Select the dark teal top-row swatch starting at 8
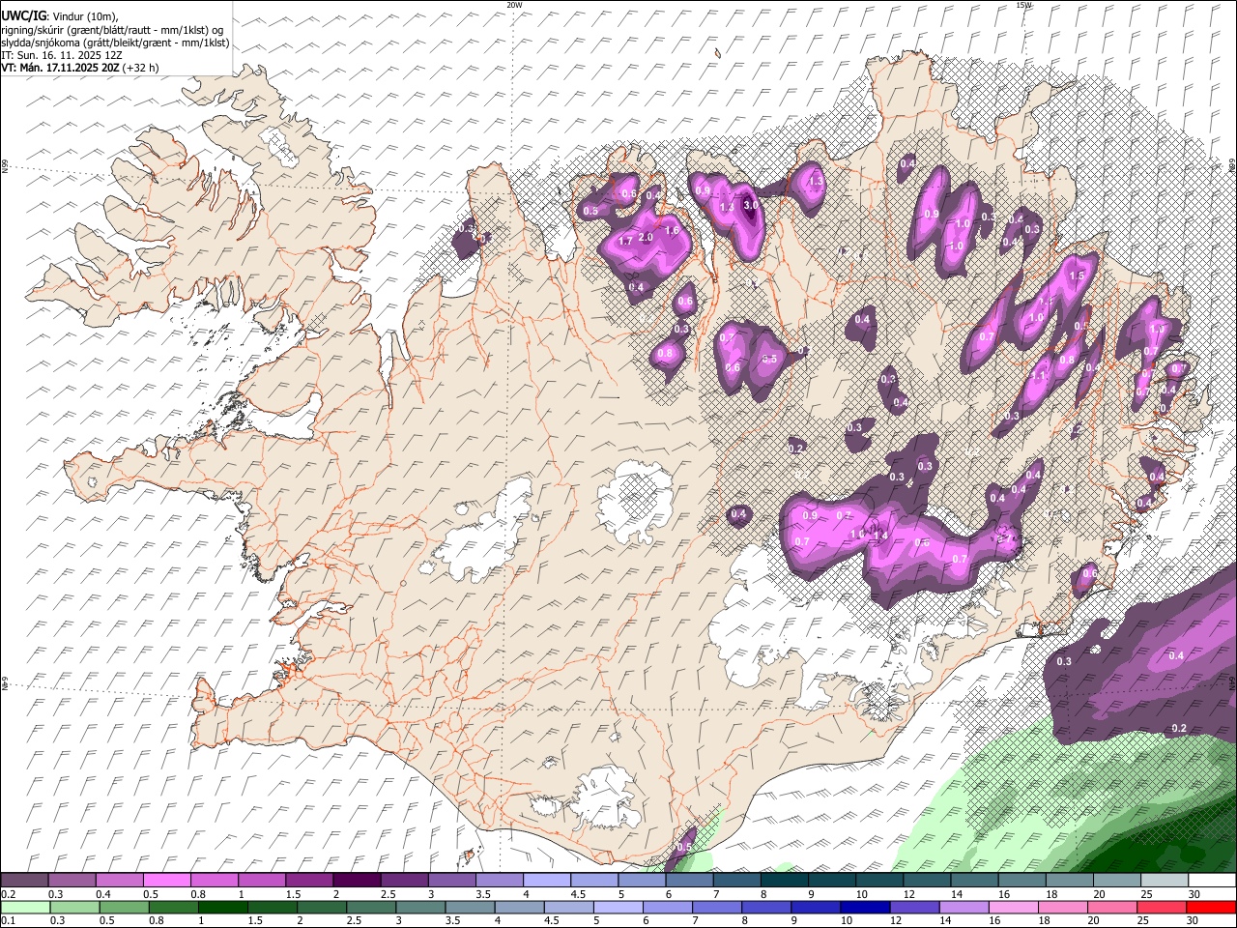The height and width of the screenshot is (928, 1237). coord(784,881)
